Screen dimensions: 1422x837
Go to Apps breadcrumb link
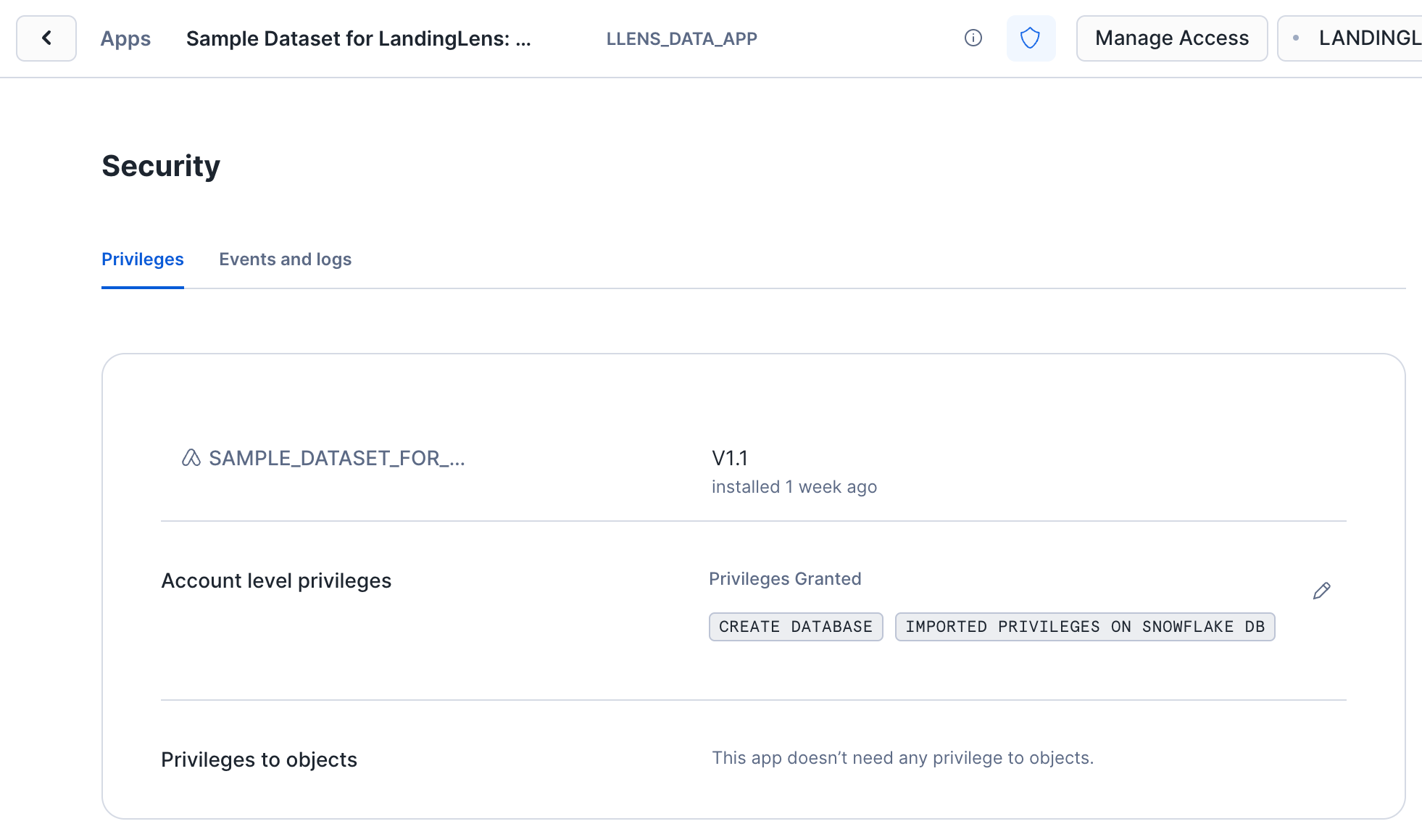point(125,38)
